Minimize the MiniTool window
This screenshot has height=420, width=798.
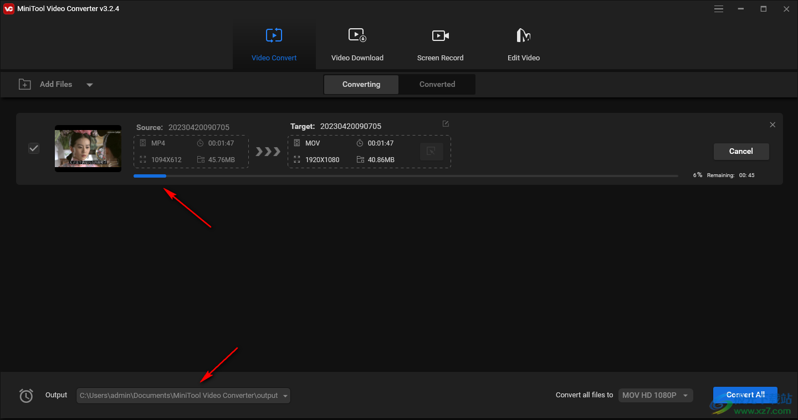(741, 9)
